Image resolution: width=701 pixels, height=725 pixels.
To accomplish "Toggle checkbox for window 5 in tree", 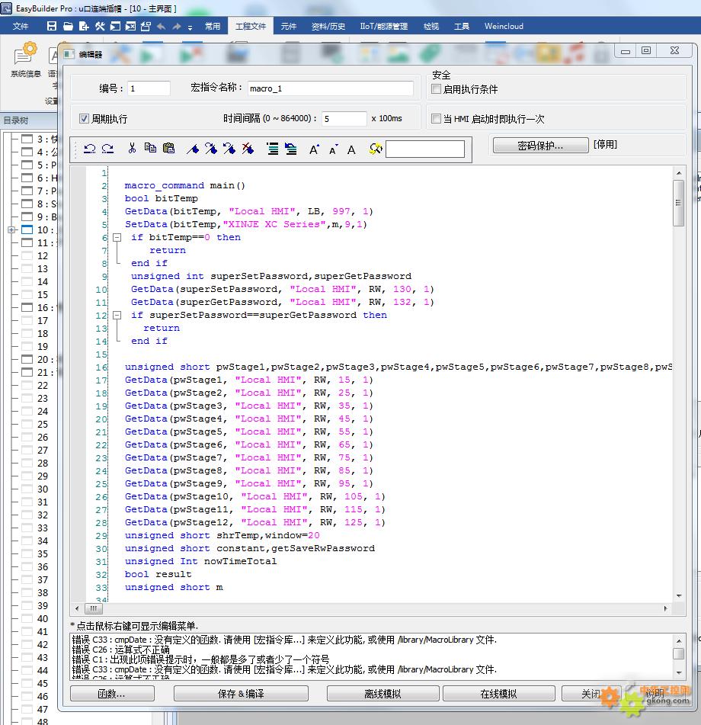I will click(27, 165).
